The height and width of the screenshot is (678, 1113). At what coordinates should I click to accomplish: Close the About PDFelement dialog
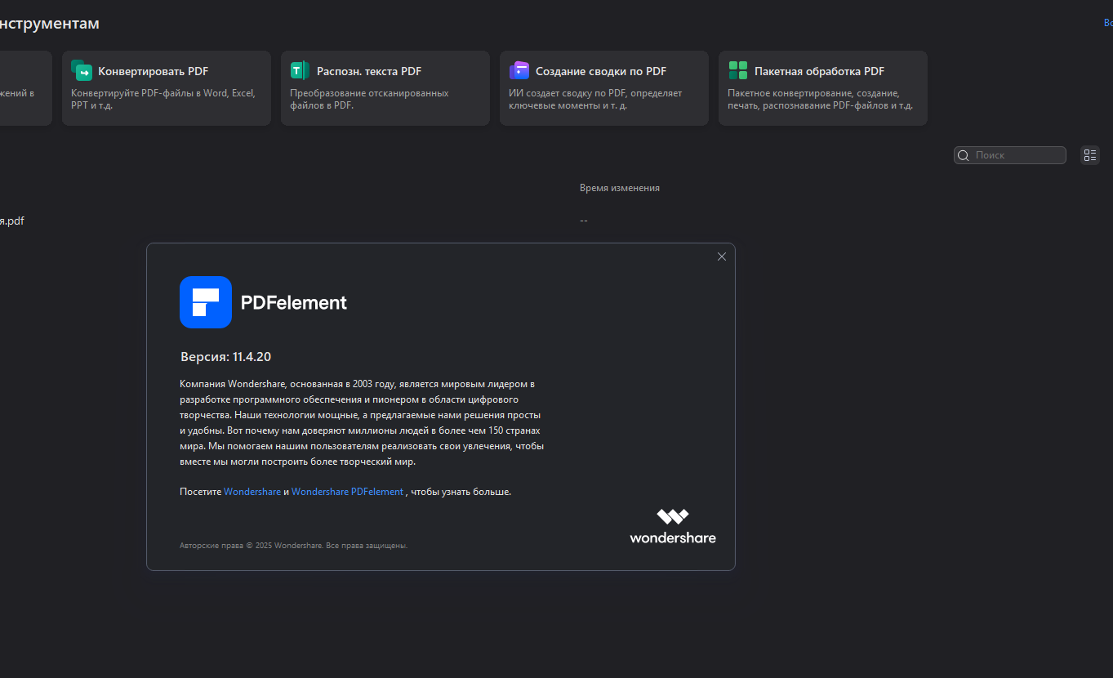(722, 256)
